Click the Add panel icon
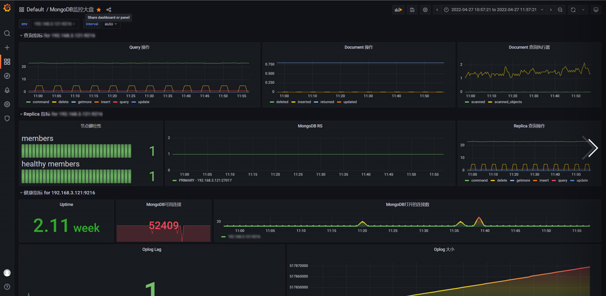This screenshot has width=606, height=296. (398, 9)
